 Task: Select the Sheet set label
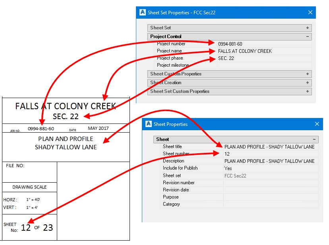click(172, 176)
